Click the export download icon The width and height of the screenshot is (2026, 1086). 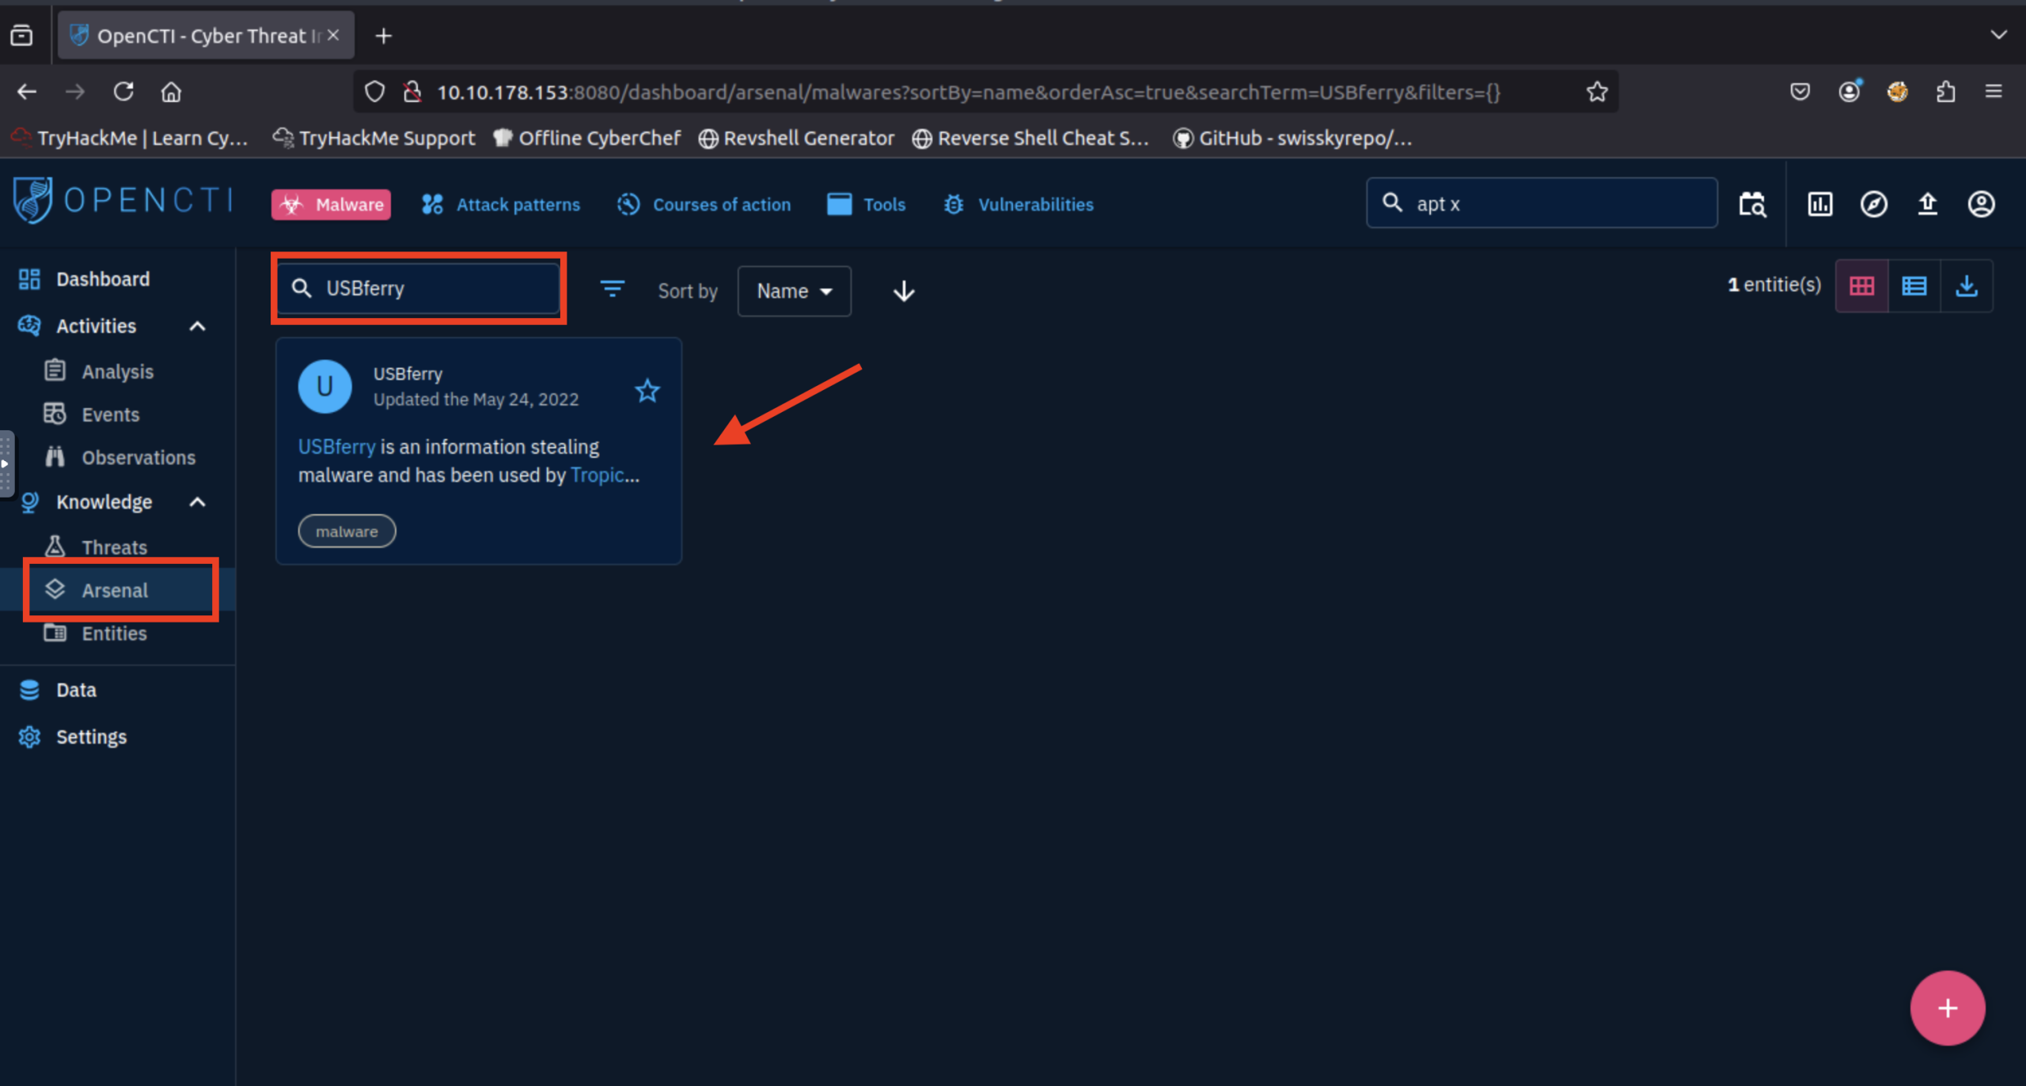1967,286
